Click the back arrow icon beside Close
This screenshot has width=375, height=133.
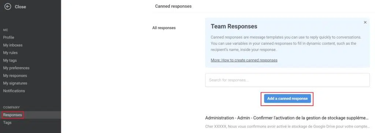[8, 7]
